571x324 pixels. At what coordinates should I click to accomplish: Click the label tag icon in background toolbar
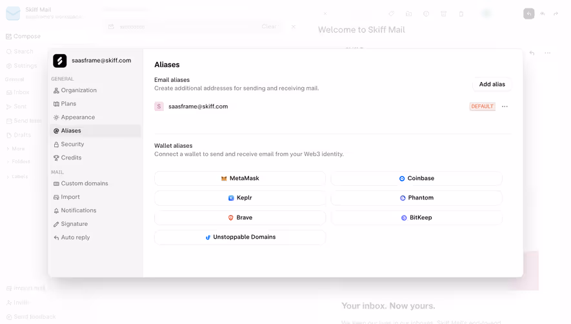tap(391, 14)
